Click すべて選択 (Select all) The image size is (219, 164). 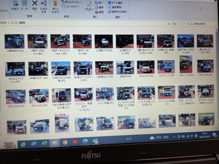(115, 3)
